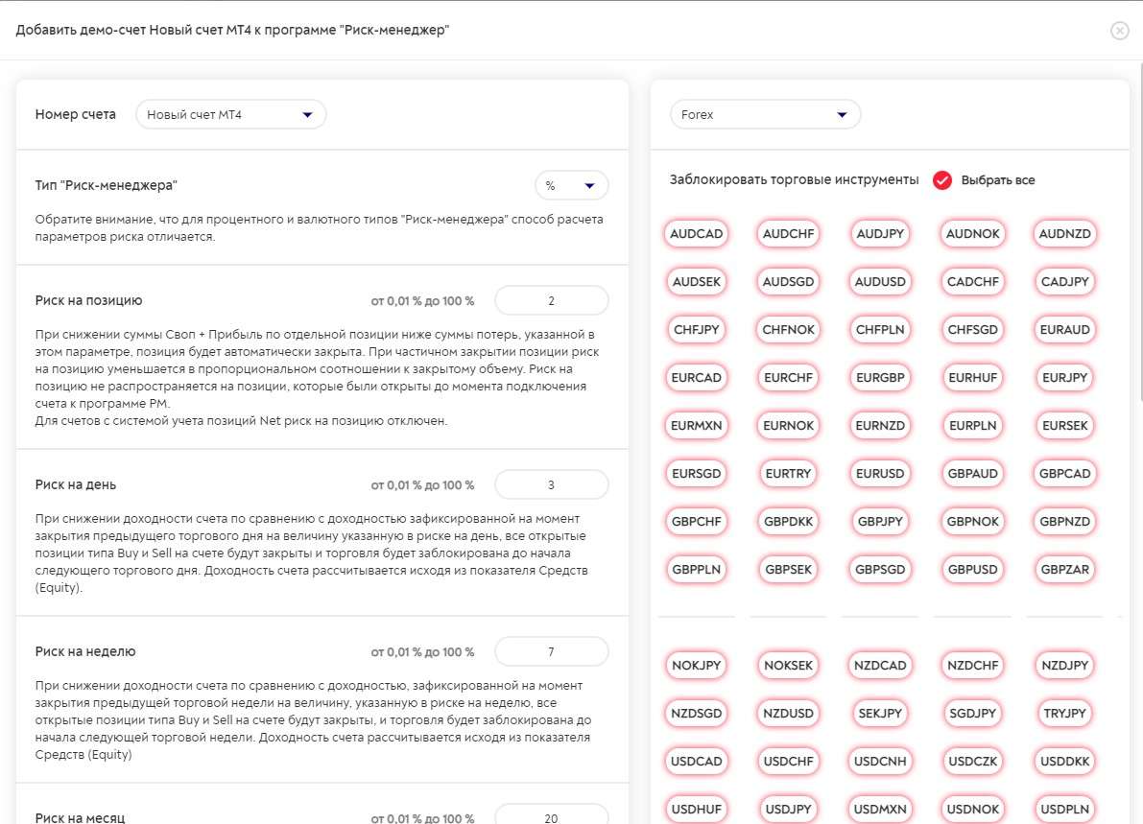Deselect the GBPUSD pair chip
Viewport: 1143px width, 824px height.
click(972, 571)
